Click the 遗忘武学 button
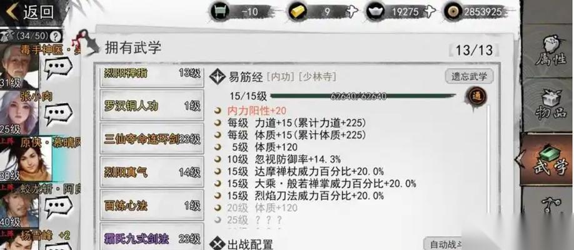Screen dimensions: 574x250 point(469,76)
